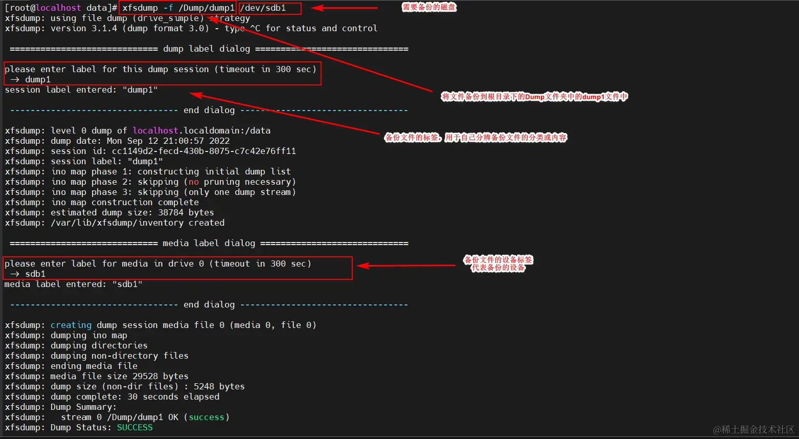This screenshot has width=799, height=439.
Task: Click the second 'end dialog' separator text
Action: click(x=209, y=304)
